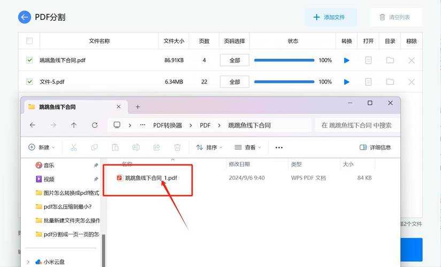The width and height of the screenshot is (441, 267).
Task: Open 音乐 in Explorer sidebar
Action: (45, 165)
